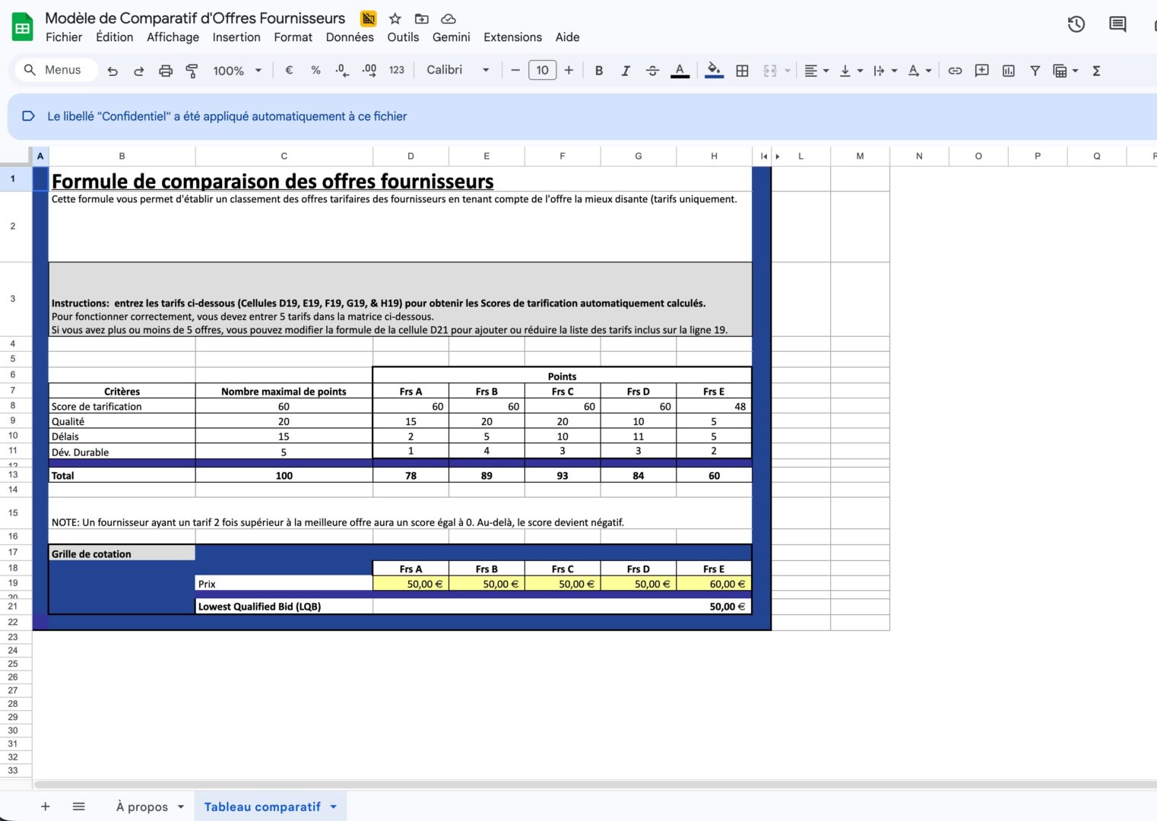Open the Google Sheets home icon
Image resolution: width=1157 pixels, height=821 pixels.
23,28
